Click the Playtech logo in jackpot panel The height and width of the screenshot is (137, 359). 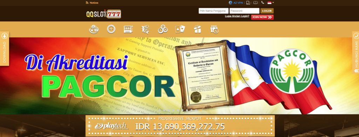(x=112, y=126)
